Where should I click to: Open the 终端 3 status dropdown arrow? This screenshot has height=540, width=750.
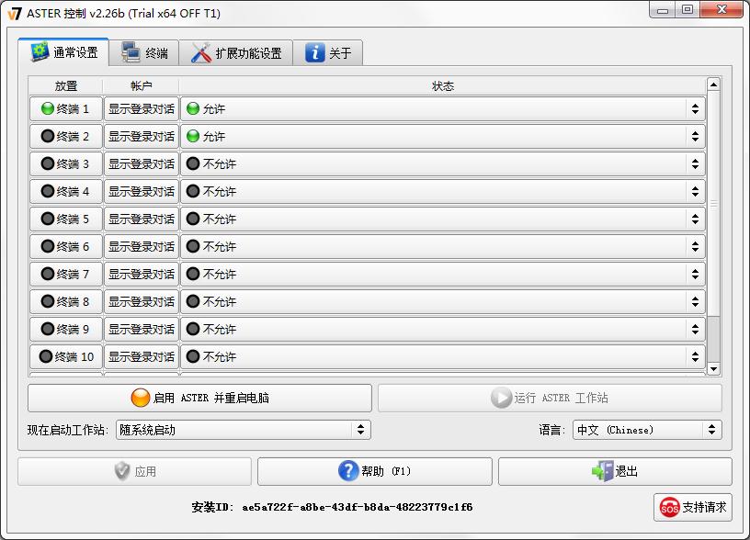pos(695,163)
